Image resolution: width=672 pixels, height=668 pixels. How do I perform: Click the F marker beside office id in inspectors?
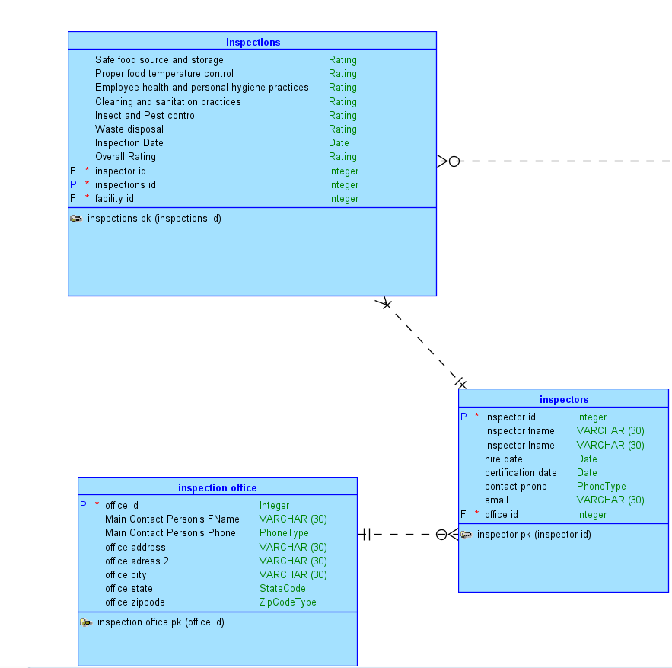(463, 514)
